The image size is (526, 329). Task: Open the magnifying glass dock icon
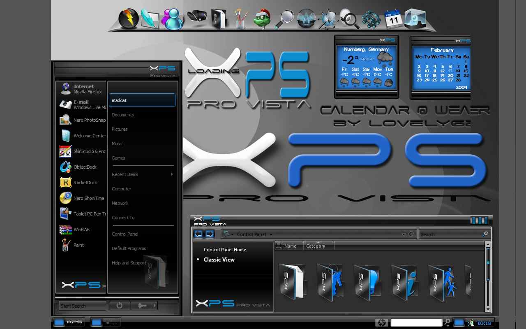(x=284, y=19)
